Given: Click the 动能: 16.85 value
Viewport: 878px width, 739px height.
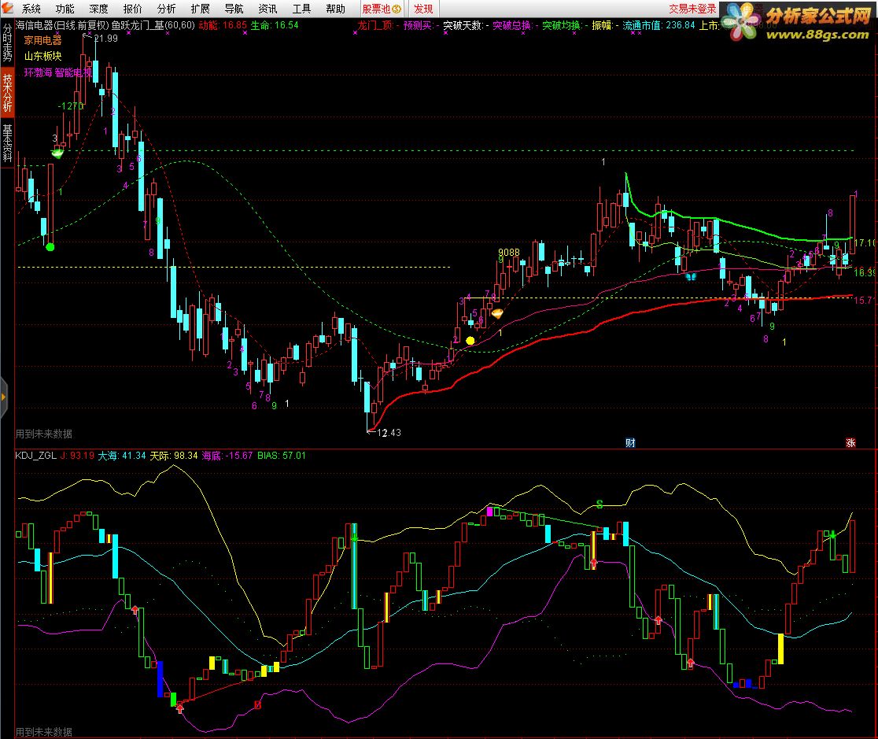Looking at the screenshot, I should click(x=223, y=25).
